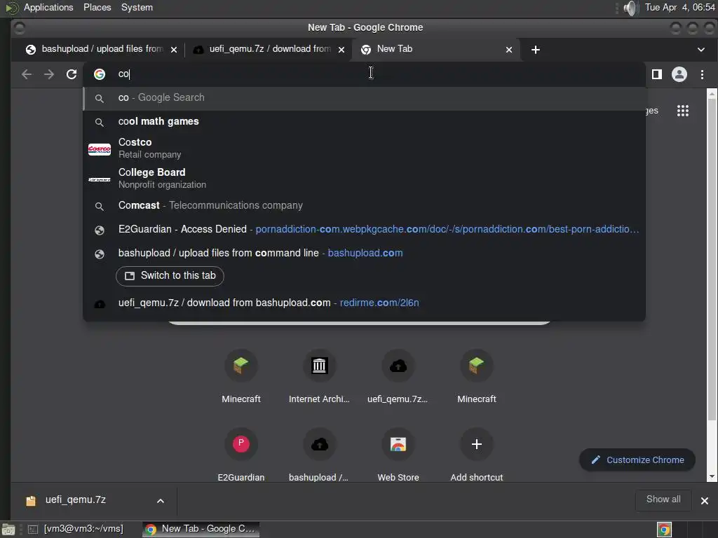Open Google apps grid icon
The width and height of the screenshot is (718, 538).
click(x=683, y=111)
